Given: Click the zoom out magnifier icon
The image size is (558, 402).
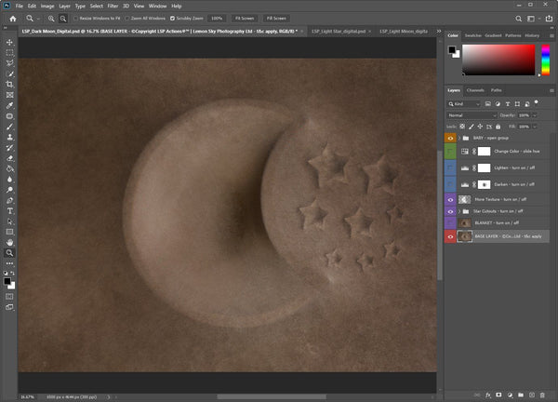Looking at the screenshot, I should tap(62, 18).
